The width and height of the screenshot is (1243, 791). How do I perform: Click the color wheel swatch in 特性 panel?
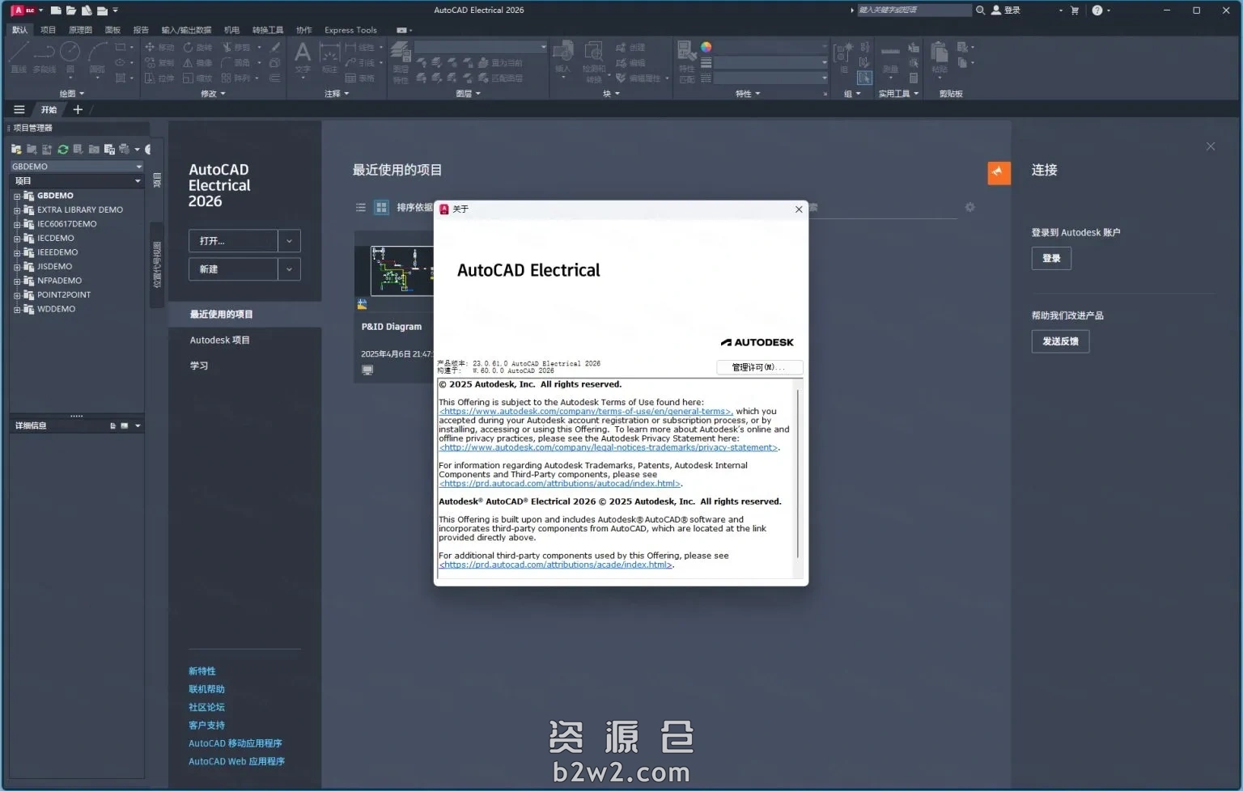706,47
